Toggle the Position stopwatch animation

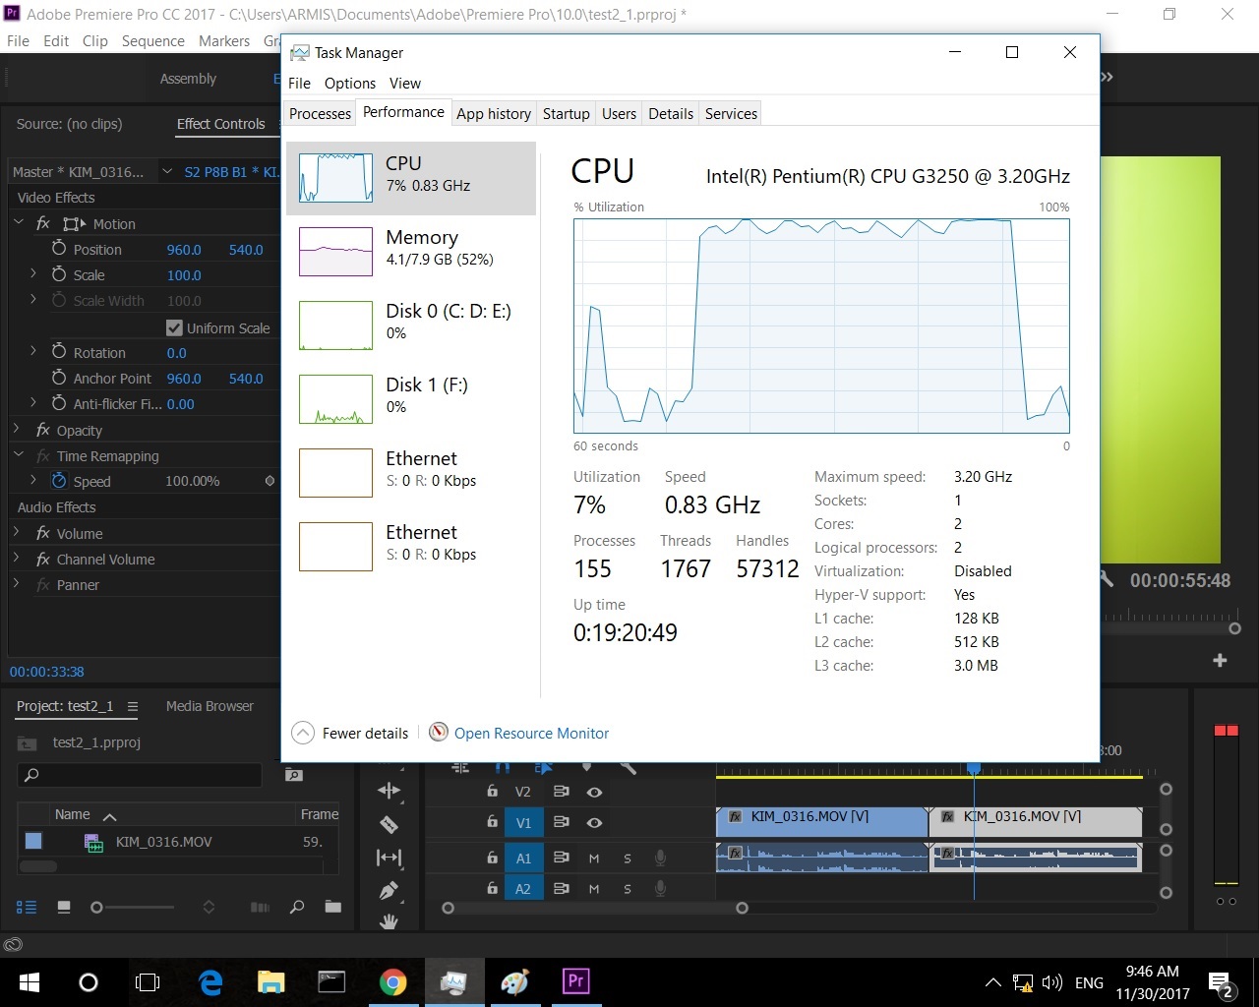click(59, 249)
